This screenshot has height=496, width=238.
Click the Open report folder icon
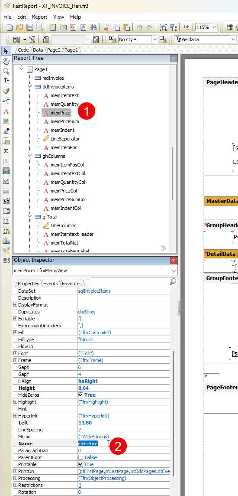[19, 27]
